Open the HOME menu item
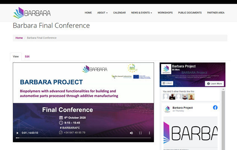 [88, 13]
